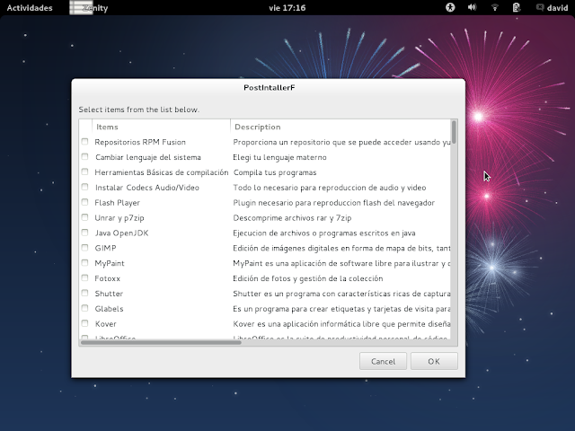The height and width of the screenshot is (431, 575).
Task: Click the Fotoxx item name
Action: click(108, 278)
